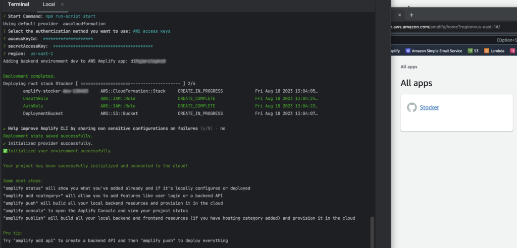Click the GitHub icon beside Stocker
Viewport: 517px width, 248px height.
tap(411, 107)
